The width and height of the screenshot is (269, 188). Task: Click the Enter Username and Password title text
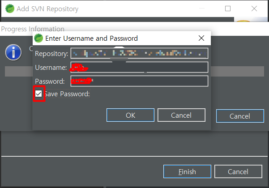coord(92,38)
